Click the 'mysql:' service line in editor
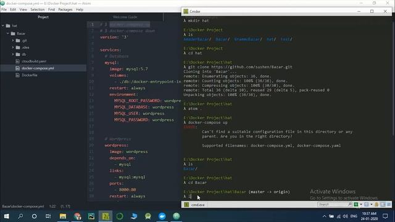 point(112,62)
